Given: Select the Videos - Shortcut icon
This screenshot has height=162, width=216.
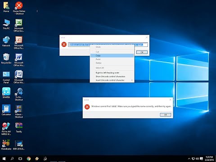Looking at the screenshot, I should (x=19, y=112).
